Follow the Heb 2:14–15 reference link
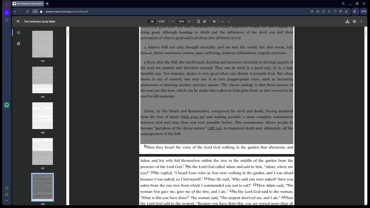370x208 pixels. pyautogui.click(x=193, y=117)
